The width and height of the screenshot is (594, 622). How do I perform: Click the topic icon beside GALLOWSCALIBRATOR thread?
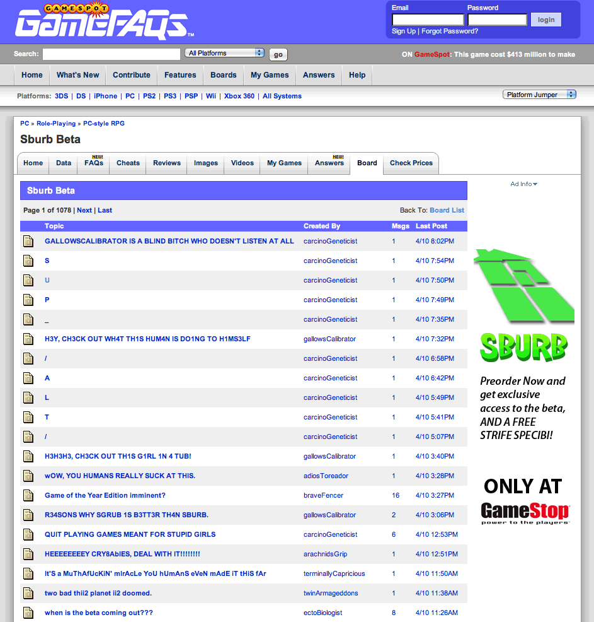[28, 241]
